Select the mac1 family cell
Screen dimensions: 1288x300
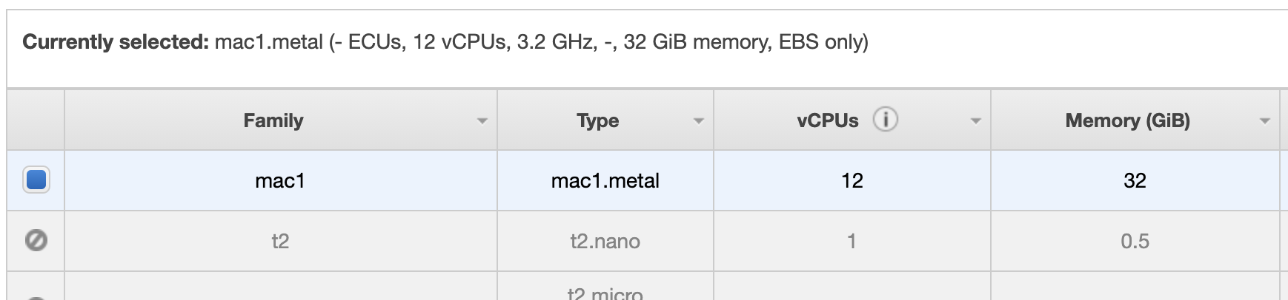click(x=280, y=181)
